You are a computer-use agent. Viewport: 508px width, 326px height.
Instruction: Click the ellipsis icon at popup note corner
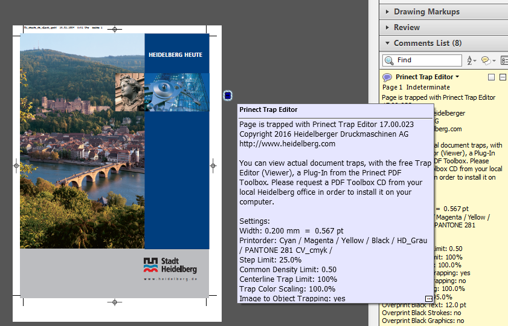coord(428,299)
